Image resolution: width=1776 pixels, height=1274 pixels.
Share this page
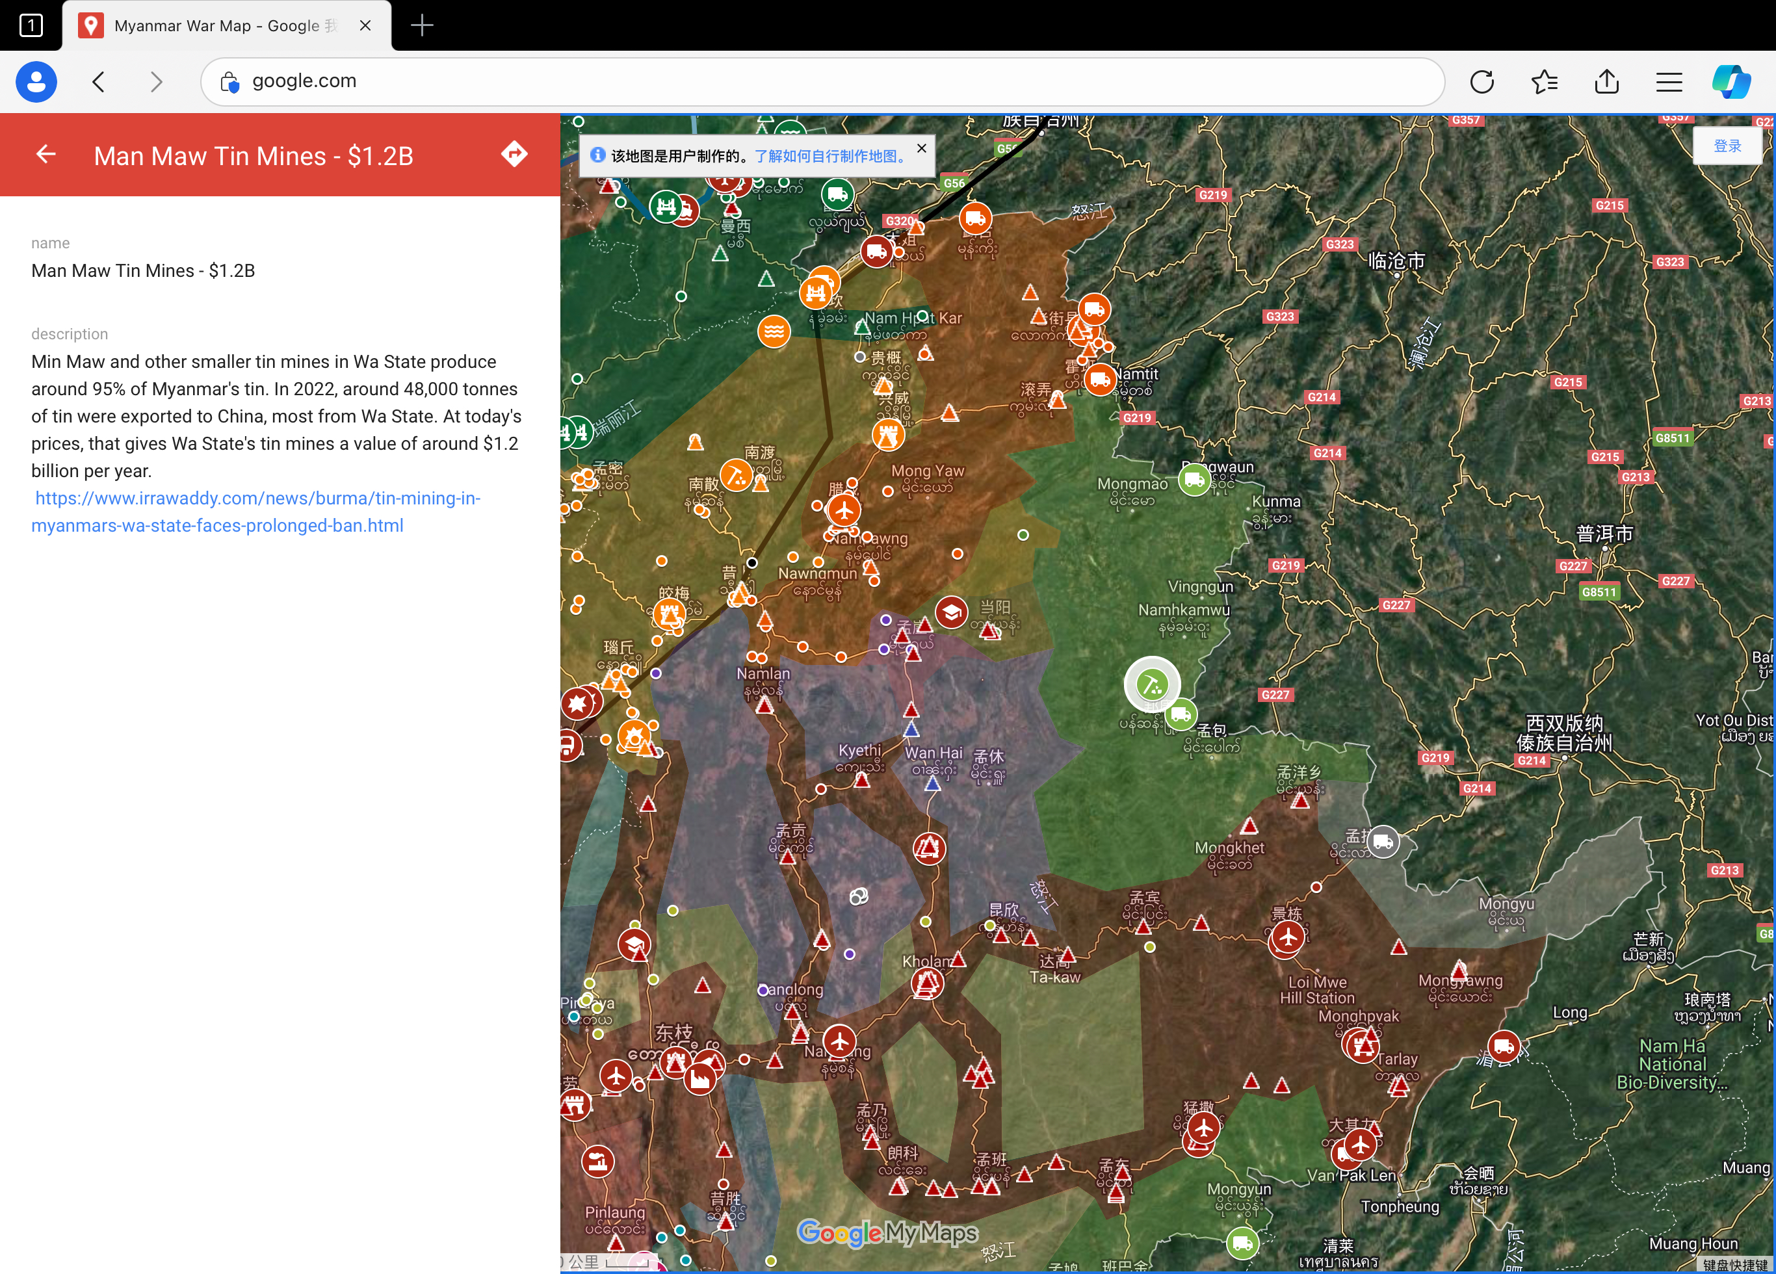click(1607, 81)
